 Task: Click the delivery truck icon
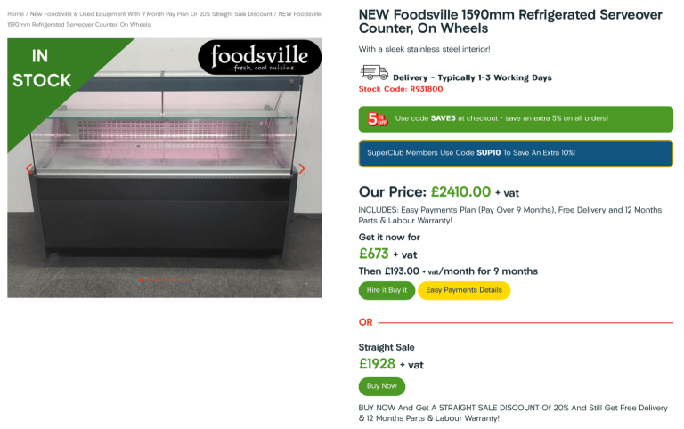click(373, 73)
